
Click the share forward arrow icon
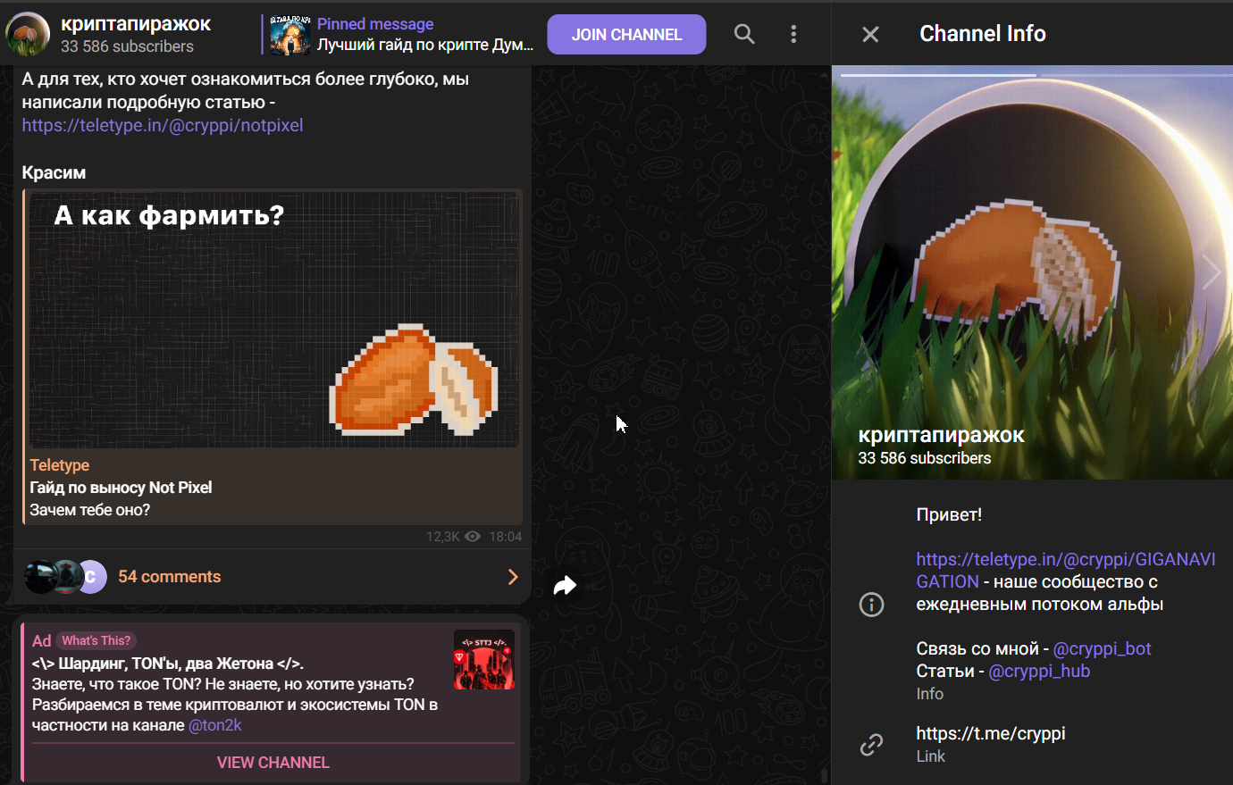565,586
